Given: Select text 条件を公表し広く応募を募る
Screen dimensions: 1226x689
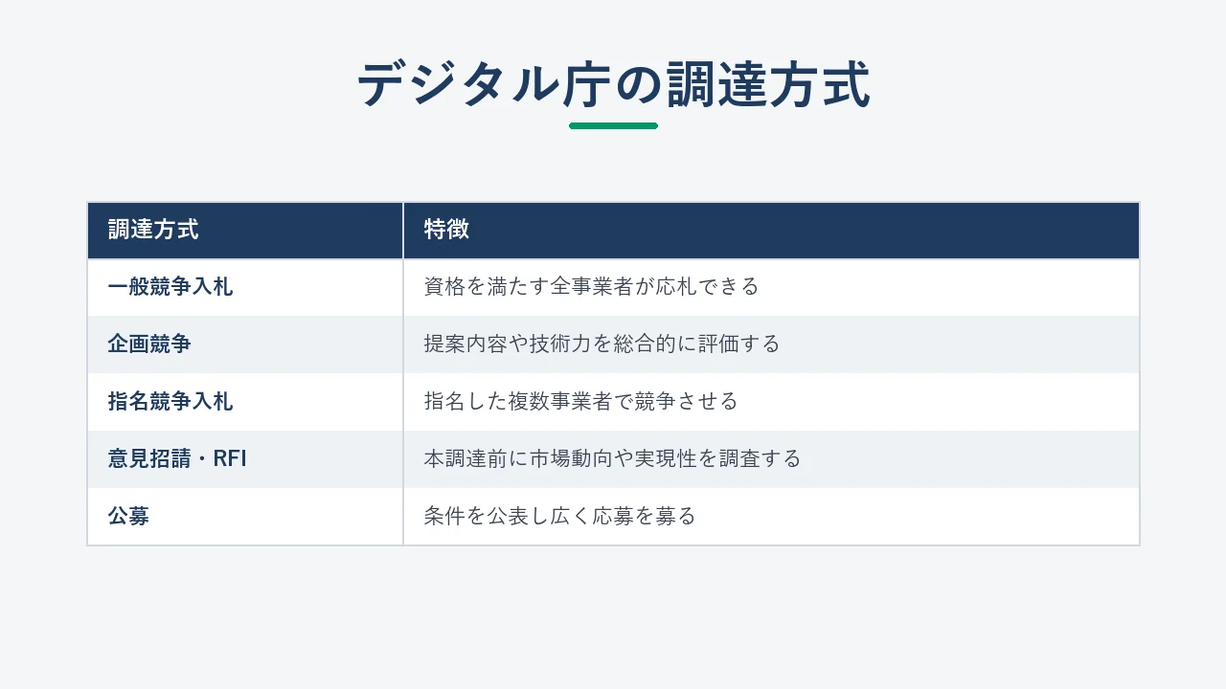Looking at the screenshot, I should pyautogui.click(x=559, y=517).
